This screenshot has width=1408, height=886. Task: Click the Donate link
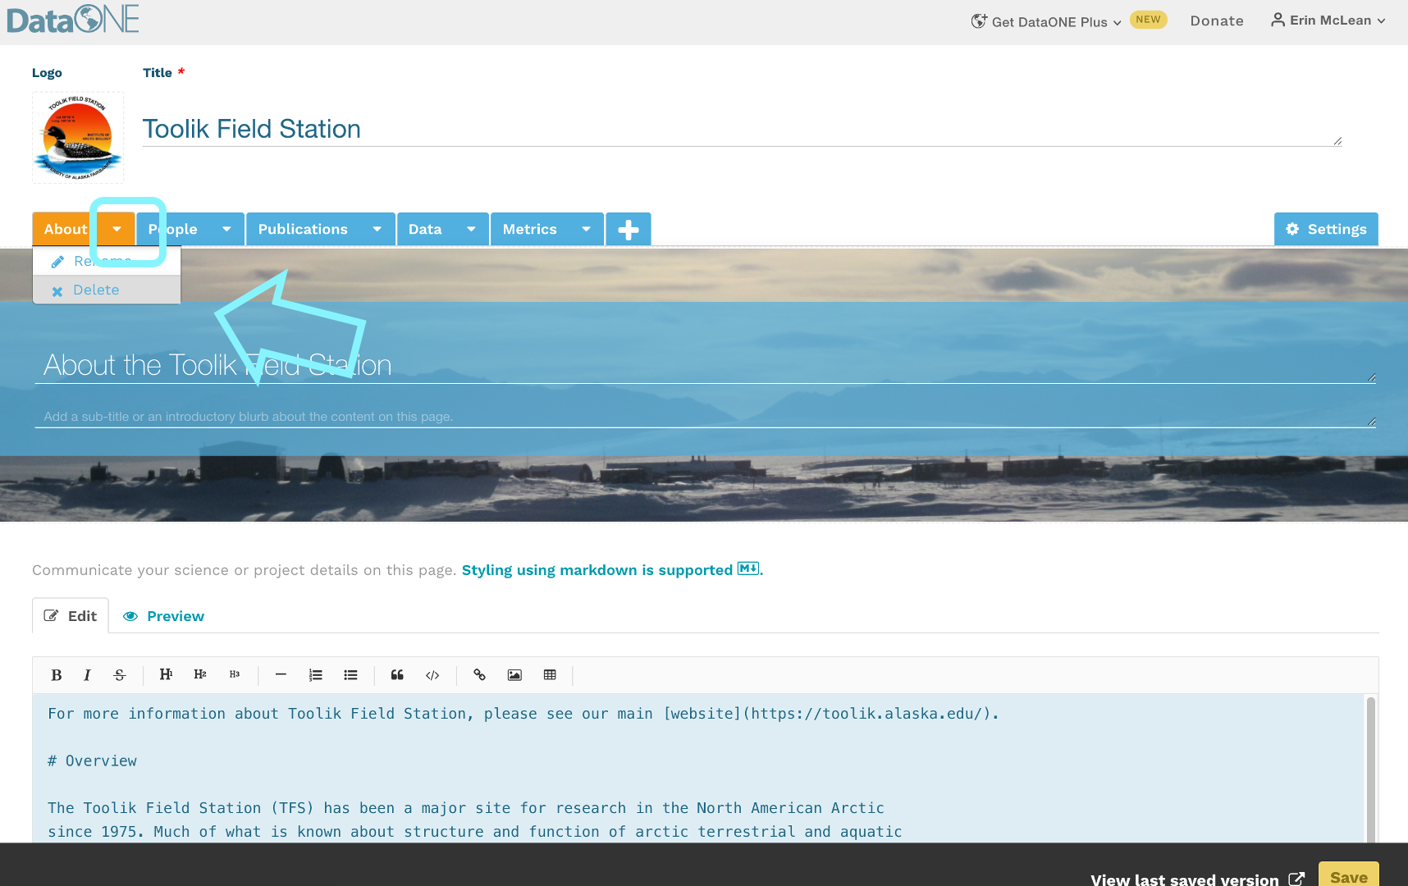1217,21
